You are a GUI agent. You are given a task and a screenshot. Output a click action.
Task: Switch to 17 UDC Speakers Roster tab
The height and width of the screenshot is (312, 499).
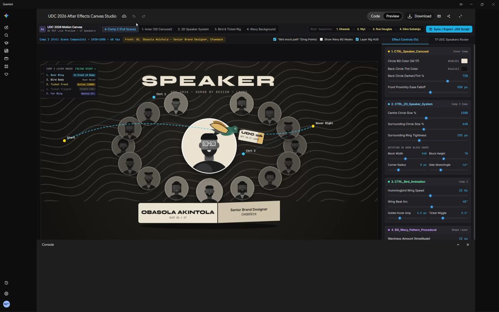point(452,39)
